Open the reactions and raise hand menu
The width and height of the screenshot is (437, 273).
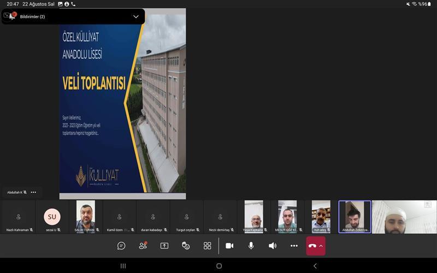click(186, 246)
